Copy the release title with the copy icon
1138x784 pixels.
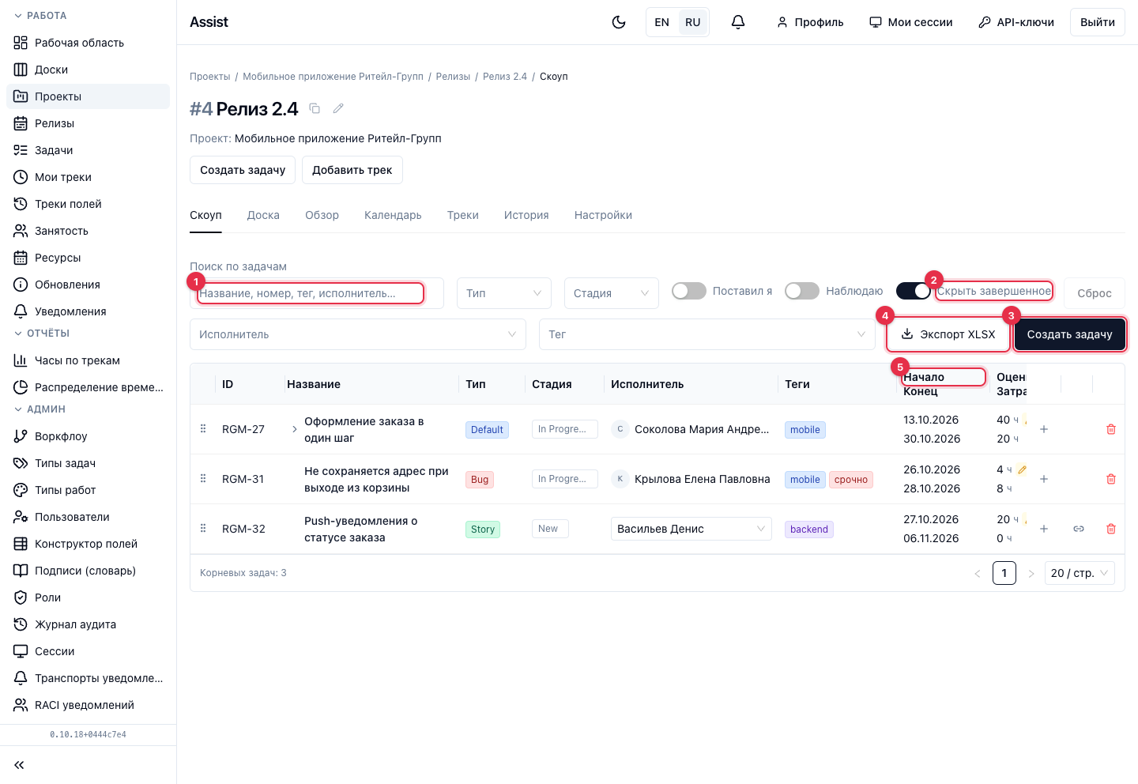point(315,108)
